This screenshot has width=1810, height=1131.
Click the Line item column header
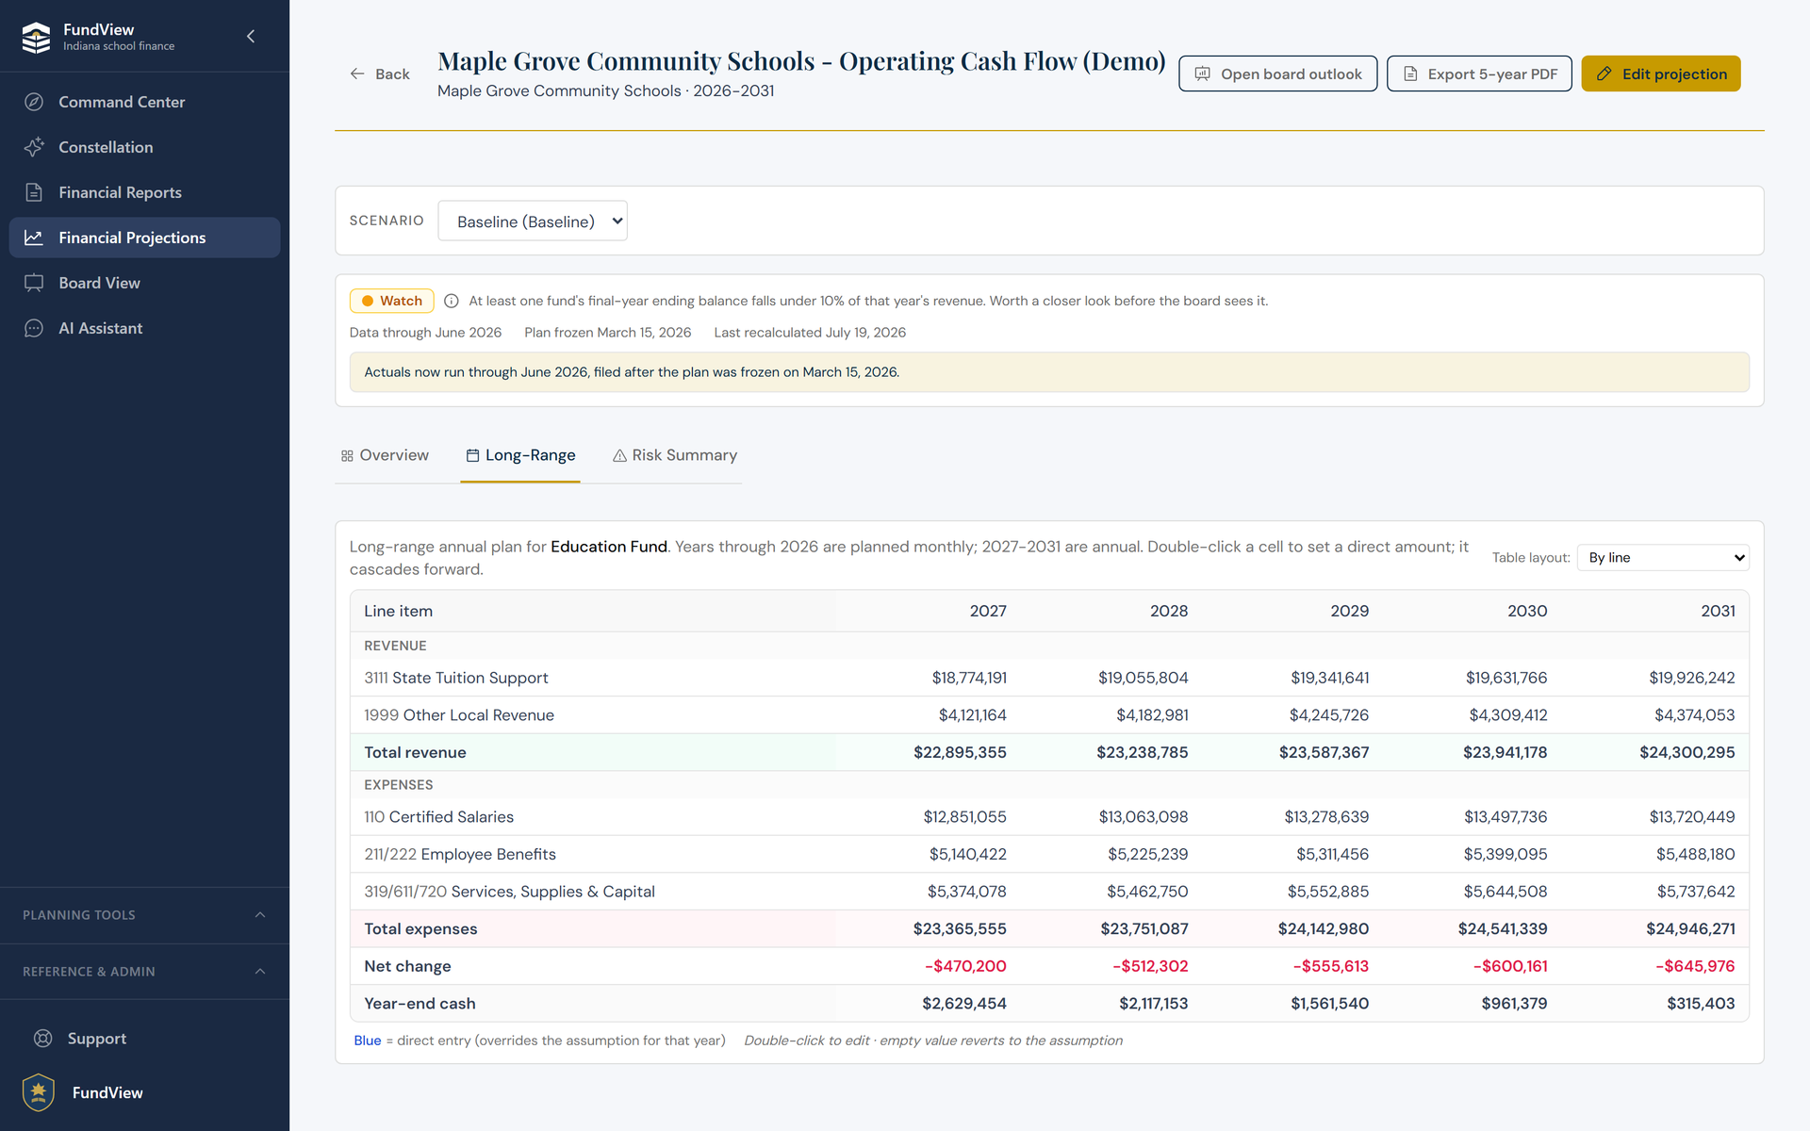pos(399,611)
